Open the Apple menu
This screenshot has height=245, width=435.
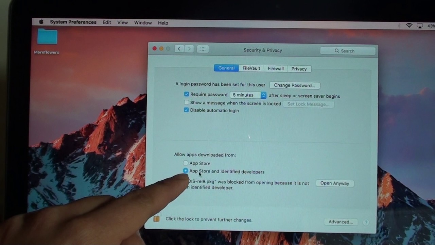tap(41, 22)
